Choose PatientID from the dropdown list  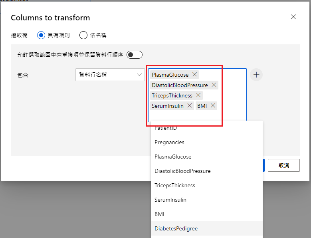[x=207, y=128]
